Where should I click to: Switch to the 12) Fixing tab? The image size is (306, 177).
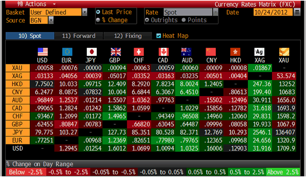coord(128,36)
